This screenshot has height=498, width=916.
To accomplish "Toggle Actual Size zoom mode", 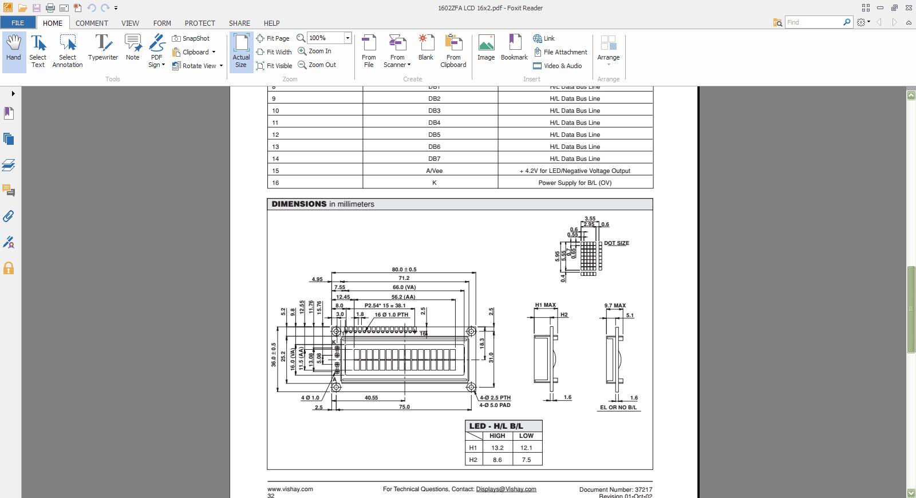I will [x=241, y=51].
